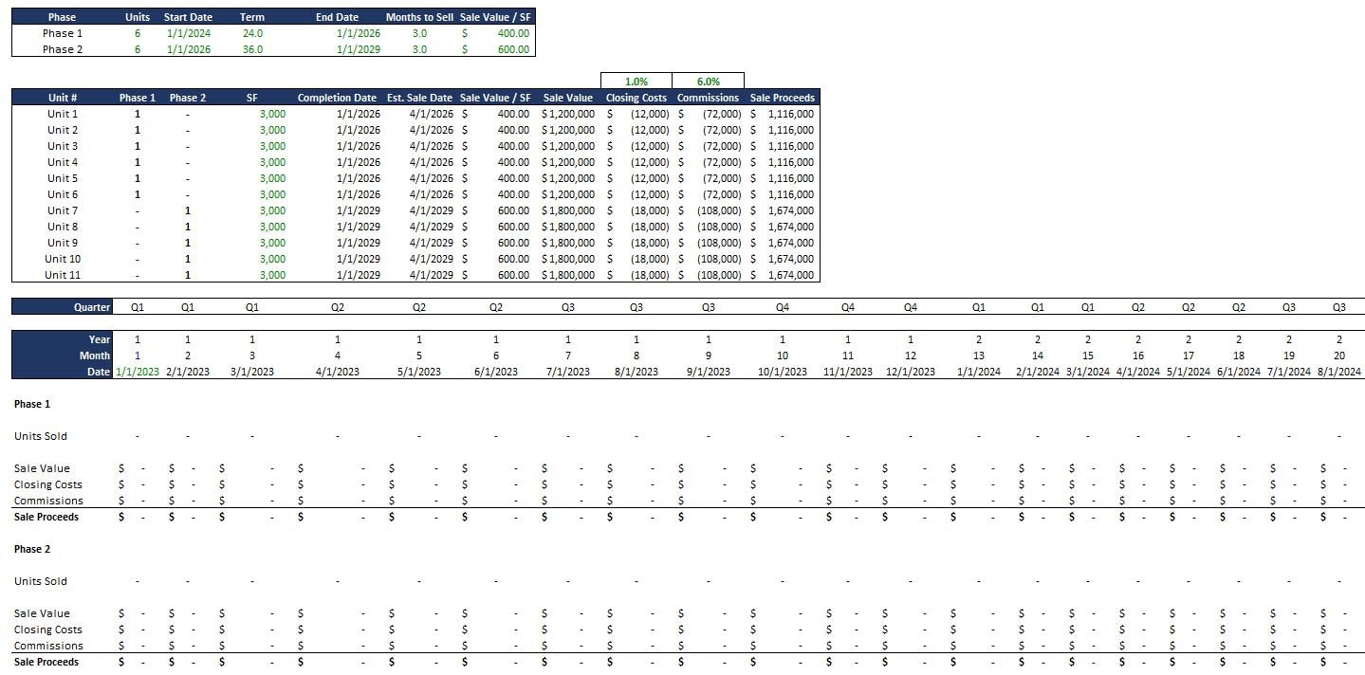The width and height of the screenshot is (1365, 675).
Task: Click the Sale Value / SF header
Action: pos(495,16)
